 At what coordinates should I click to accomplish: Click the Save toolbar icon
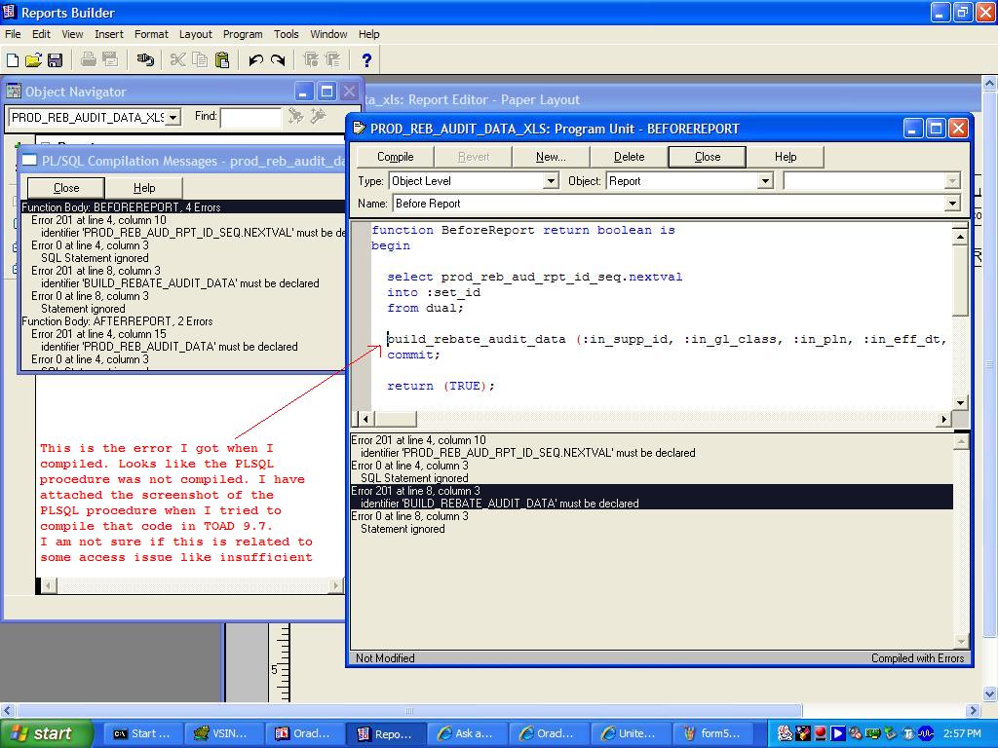tap(56, 59)
